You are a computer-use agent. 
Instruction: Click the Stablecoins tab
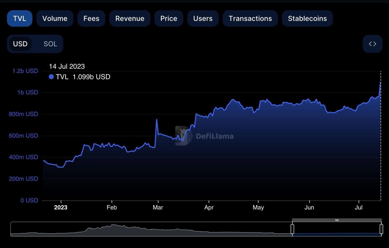[x=307, y=18]
